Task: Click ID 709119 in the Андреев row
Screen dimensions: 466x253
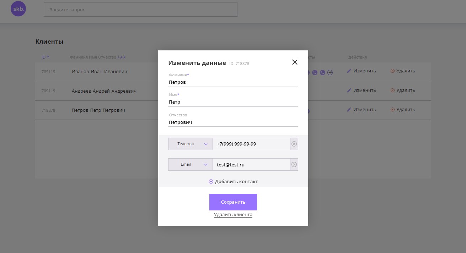Action: coord(48,91)
